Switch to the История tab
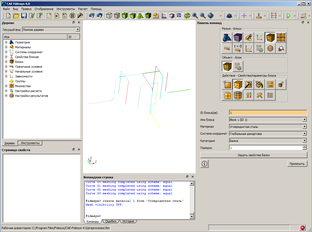Screen dimensions: 312x232 click(x=128, y=221)
